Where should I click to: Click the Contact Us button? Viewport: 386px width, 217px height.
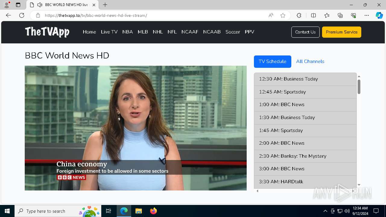click(x=305, y=32)
